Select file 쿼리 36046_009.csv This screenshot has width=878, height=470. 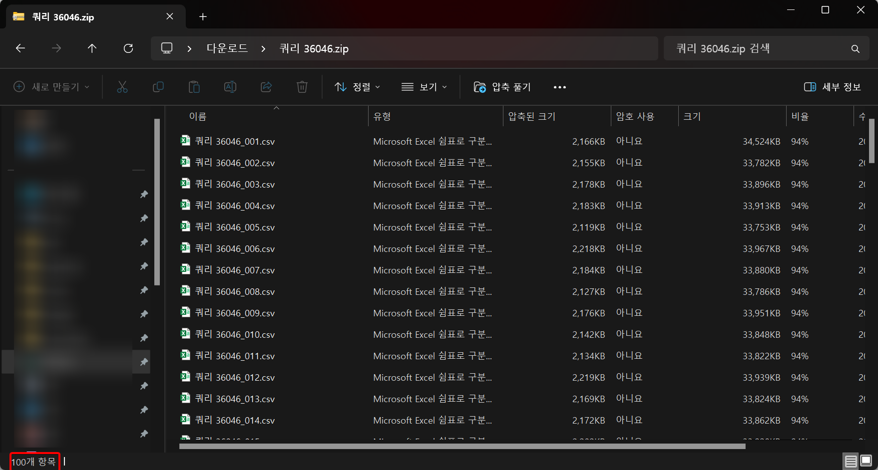coord(235,313)
